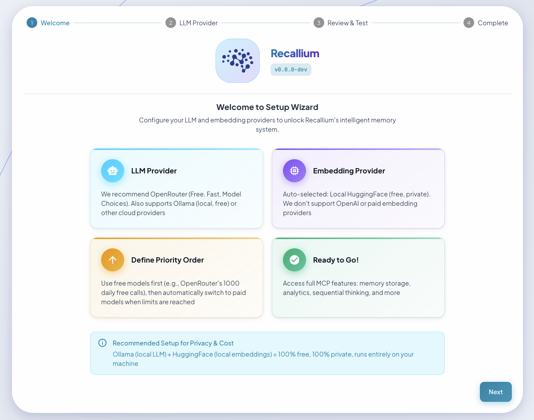
Task: Click the Embedding Provider chip icon
Action: [294, 171]
